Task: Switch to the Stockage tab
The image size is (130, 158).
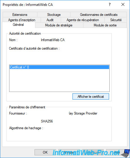Action: coord(54,15)
